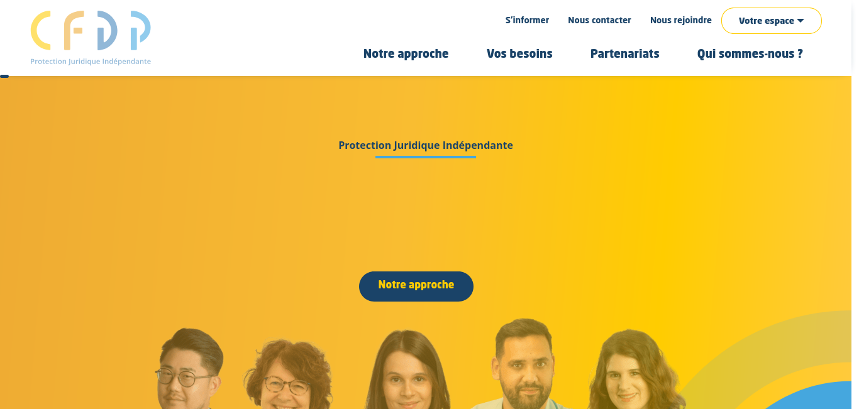859x409 pixels.
Task: Click the CFDP logo letters
Action: 91,31
